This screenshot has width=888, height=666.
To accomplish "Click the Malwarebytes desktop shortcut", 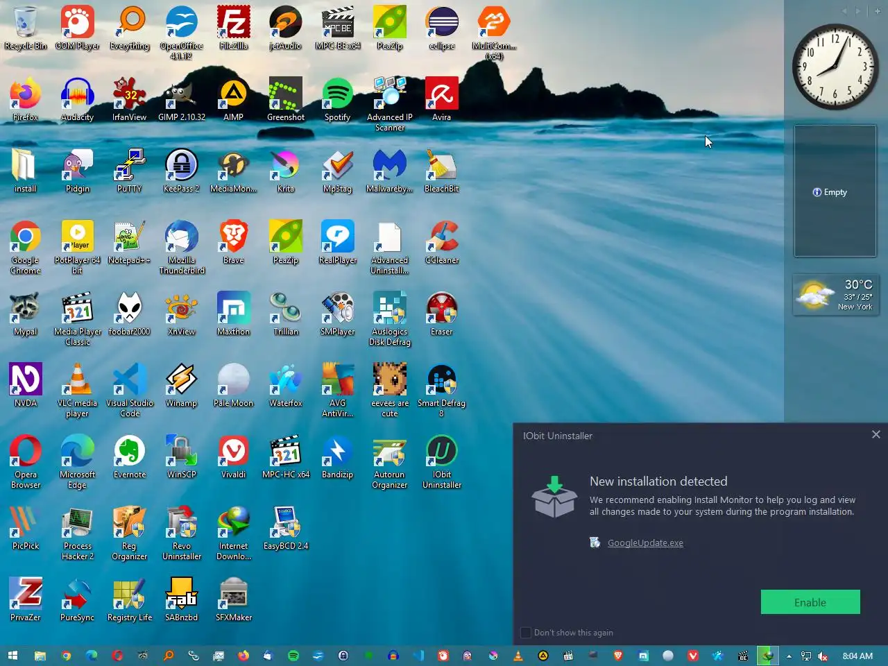I will tap(390, 171).
